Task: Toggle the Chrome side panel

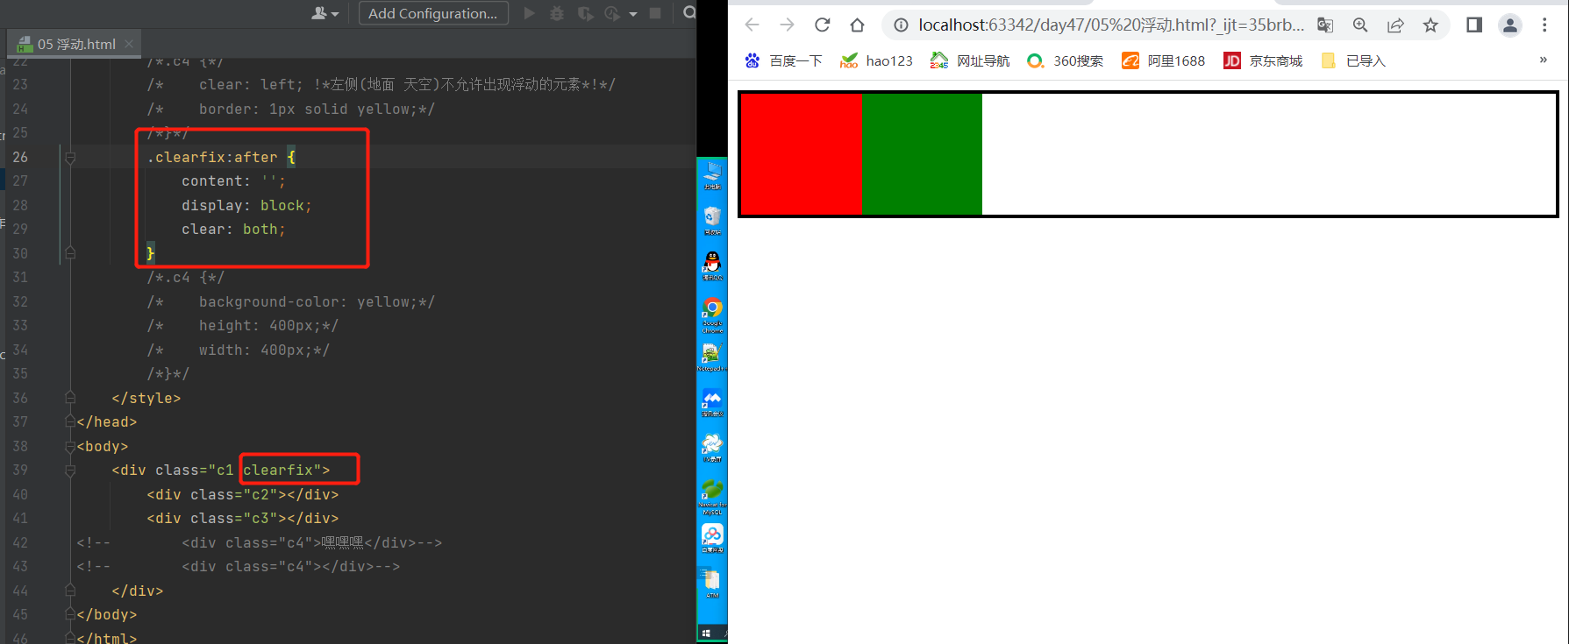Action: pos(1474,25)
